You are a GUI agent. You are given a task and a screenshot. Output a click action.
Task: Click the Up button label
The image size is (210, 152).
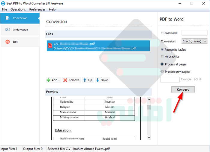(x=90, y=80)
